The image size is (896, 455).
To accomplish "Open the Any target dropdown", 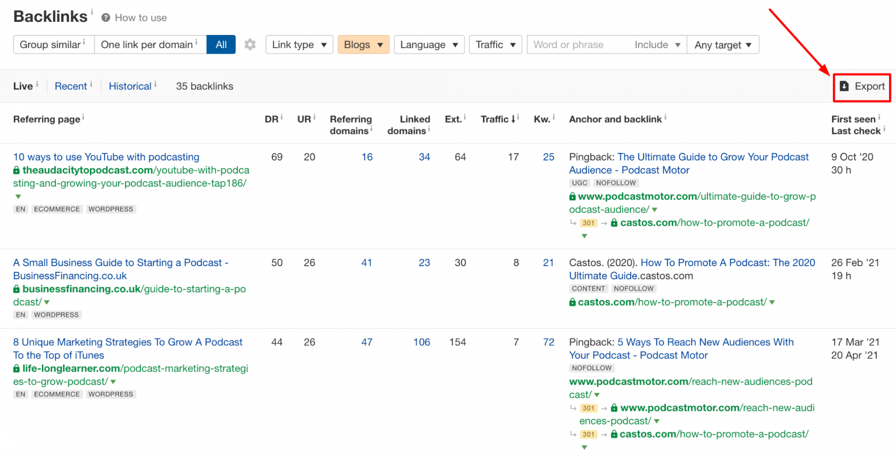I will (723, 45).
